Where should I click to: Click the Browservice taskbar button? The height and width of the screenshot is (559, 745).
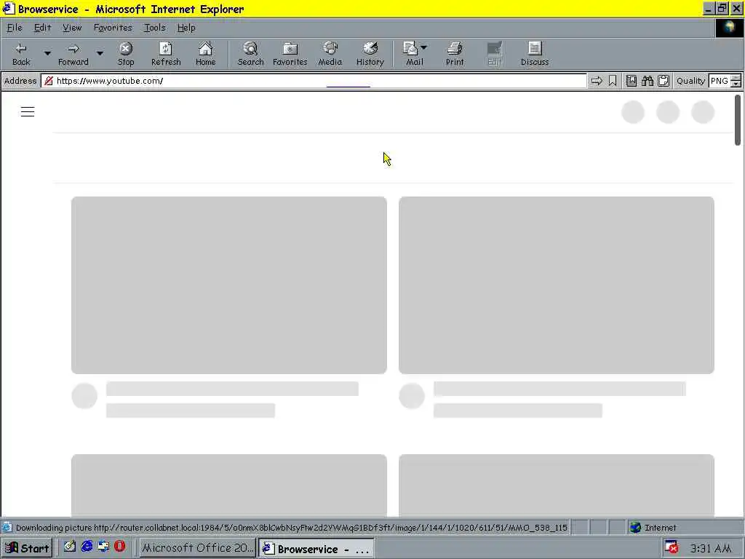pos(316,549)
